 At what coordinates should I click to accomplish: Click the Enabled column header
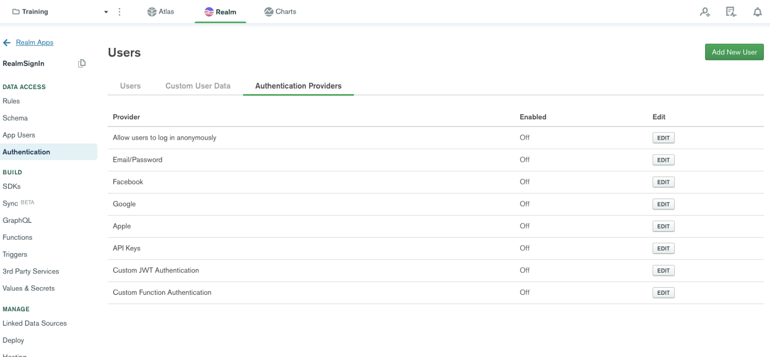[533, 117]
